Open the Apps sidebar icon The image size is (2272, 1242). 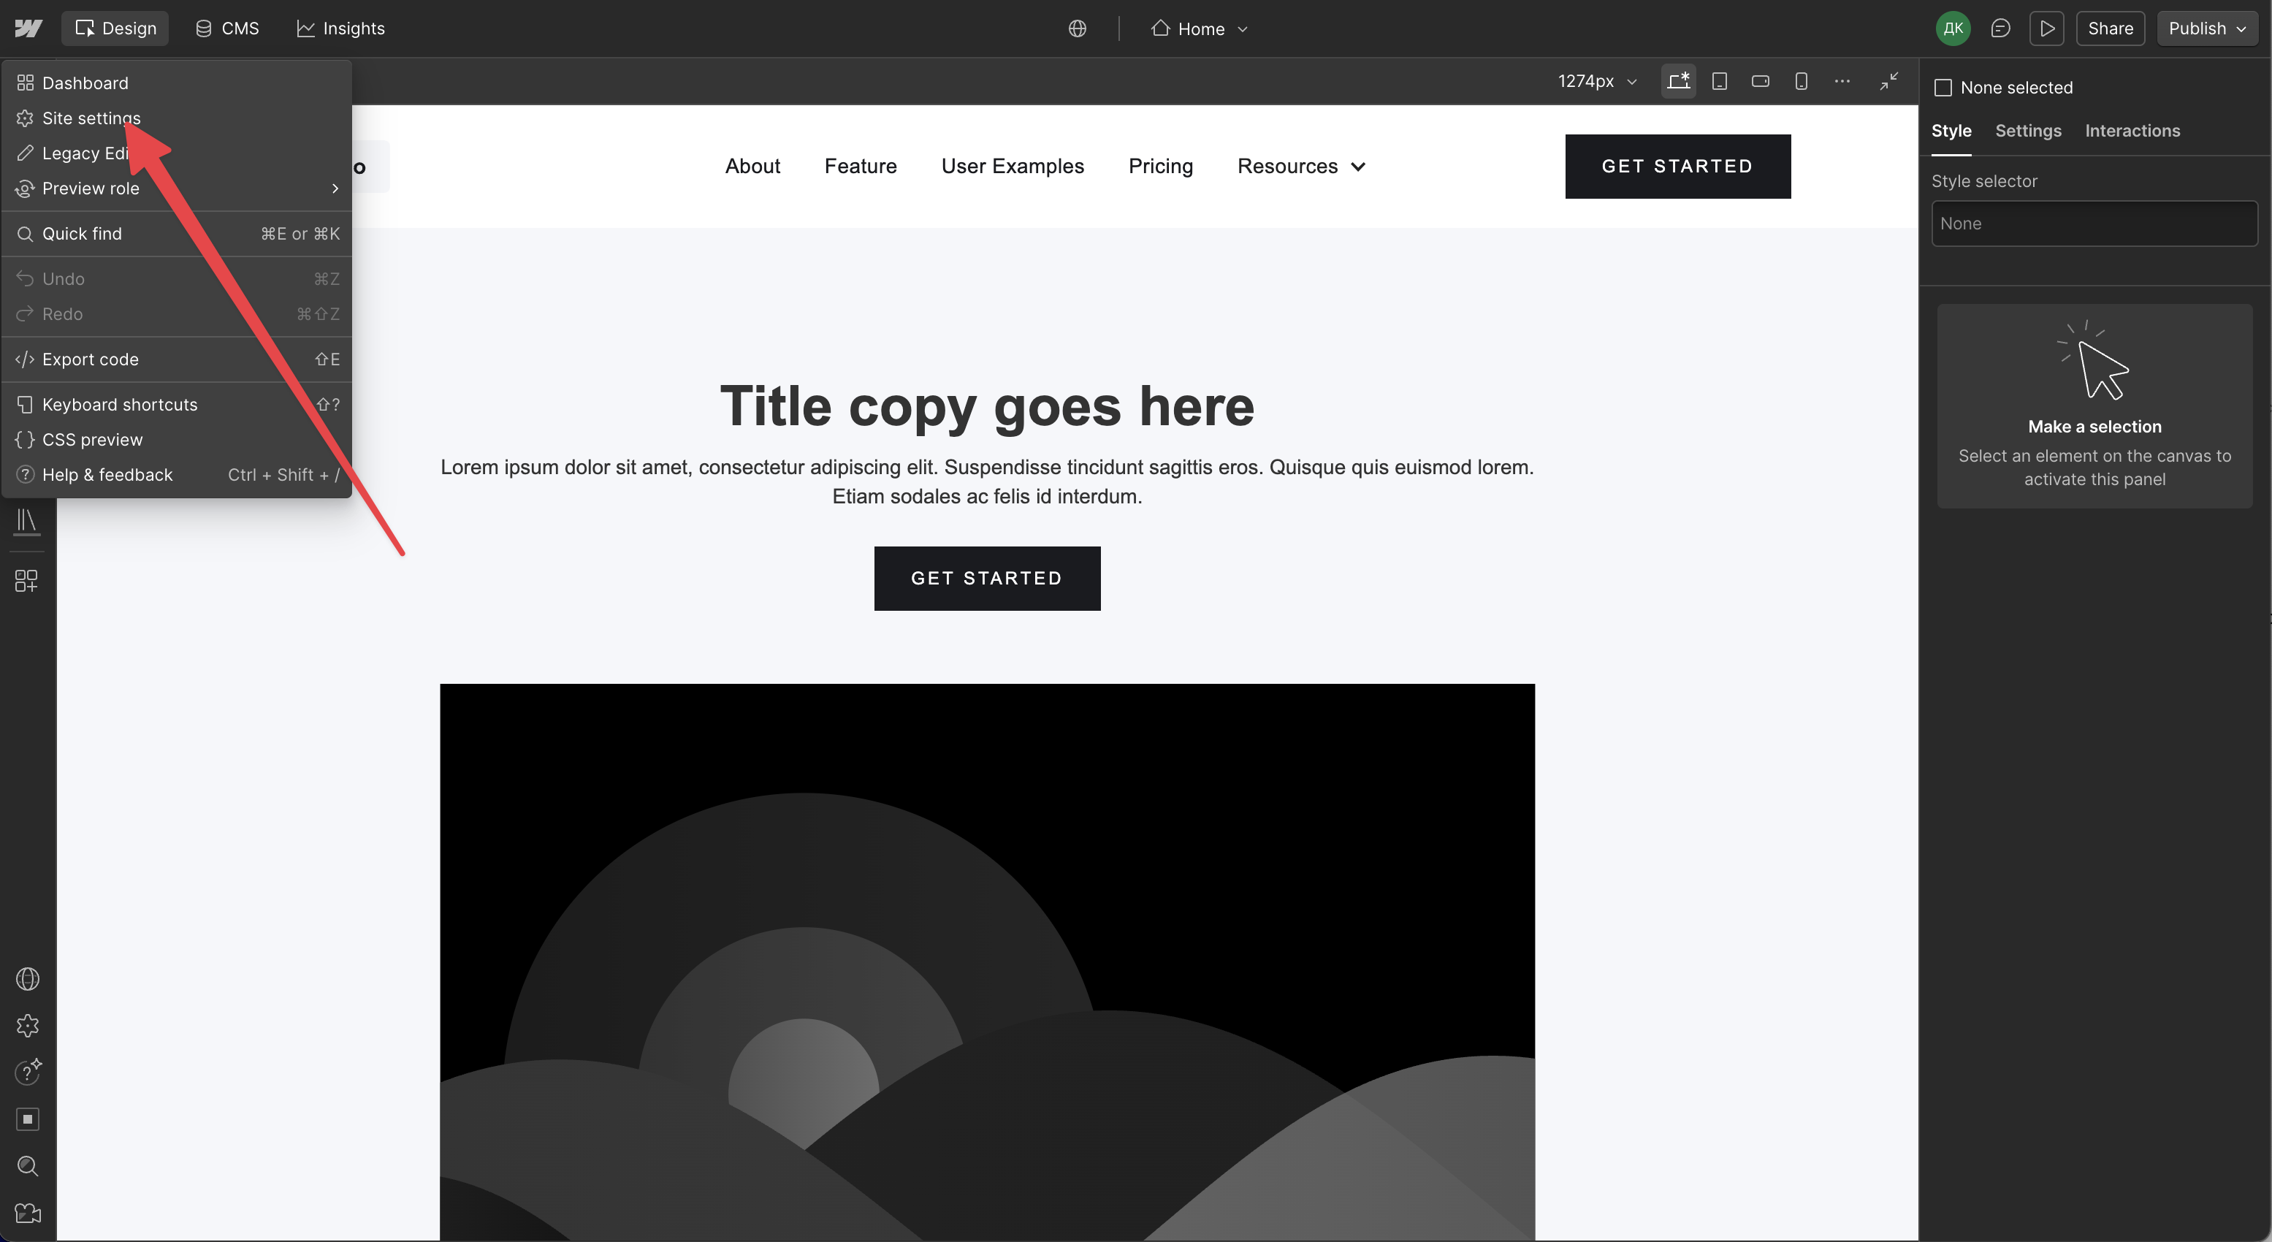point(27,580)
